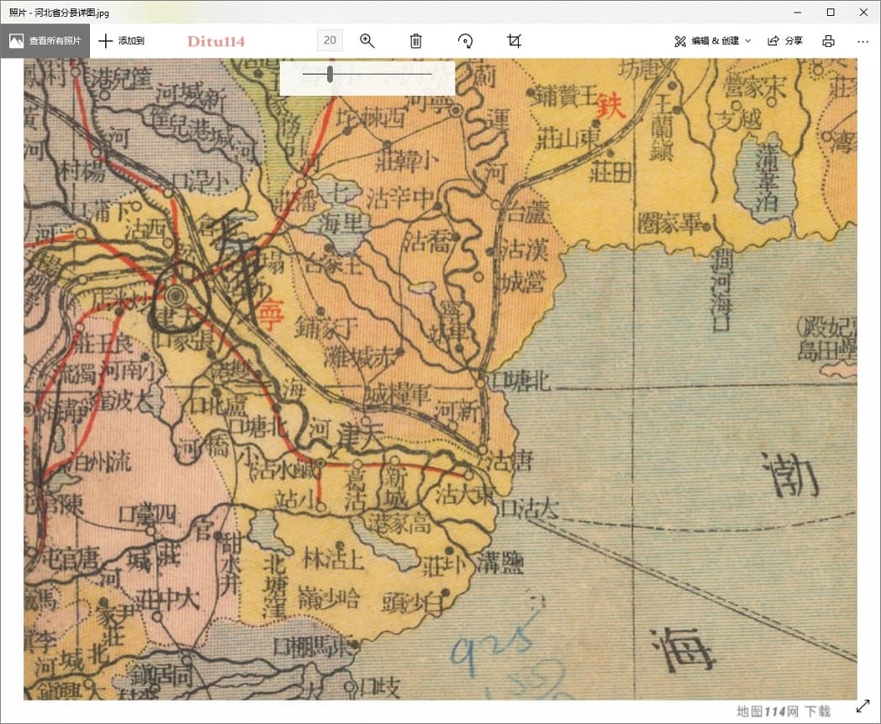Screen dimensions: 881x724
Task: Rotate the map image
Action: click(x=465, y=40)
